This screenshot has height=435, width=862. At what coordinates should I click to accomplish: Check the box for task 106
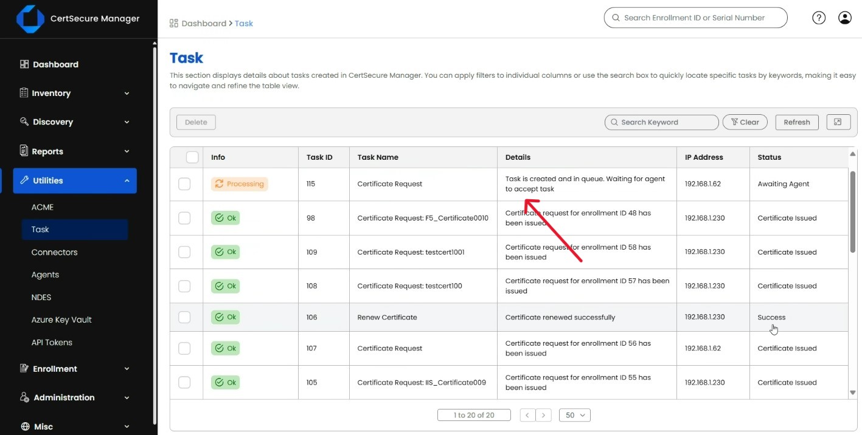pyautogui.click(x=184, y=317)
